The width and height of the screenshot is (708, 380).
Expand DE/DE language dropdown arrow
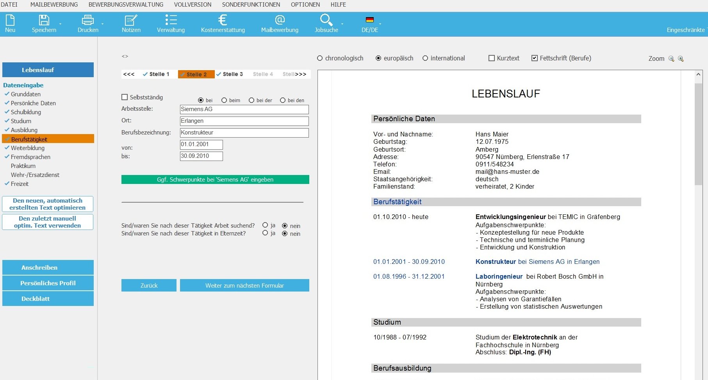click(x=380, y=24)
